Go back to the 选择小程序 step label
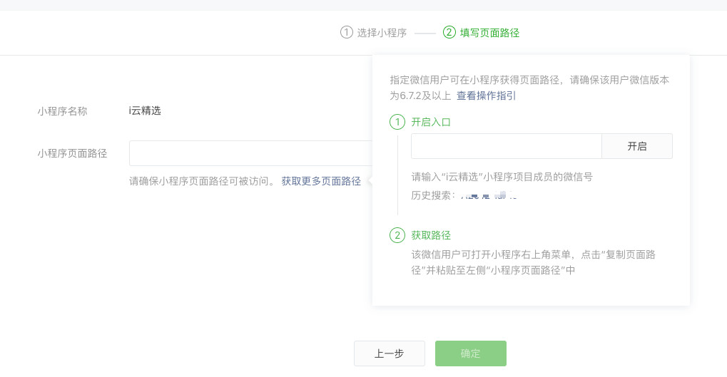Screen dimensions: 727x377 pyautogui.click(x=382, y=33)
